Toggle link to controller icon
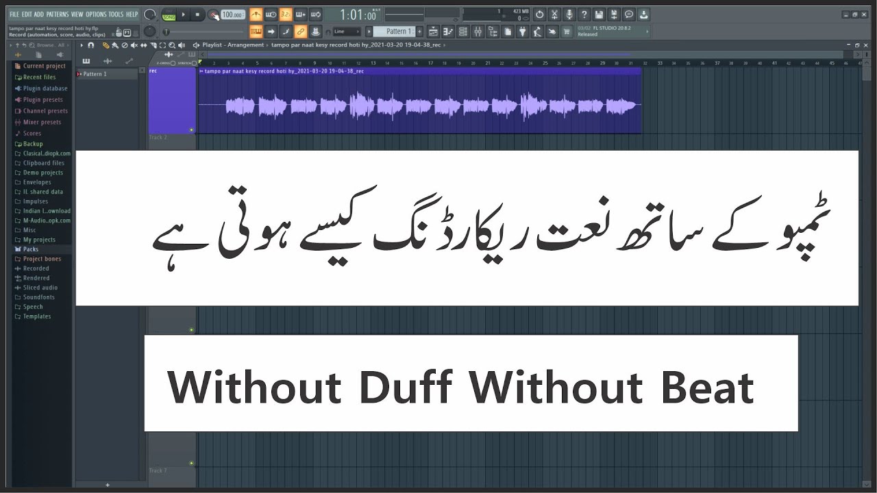Viewport: 877px width, 493px height. (x=301, y=31)
